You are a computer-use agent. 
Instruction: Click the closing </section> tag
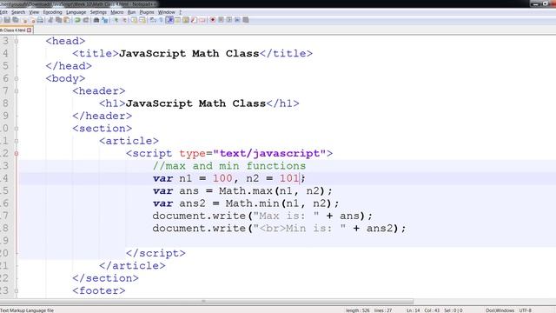click(106, 278)
